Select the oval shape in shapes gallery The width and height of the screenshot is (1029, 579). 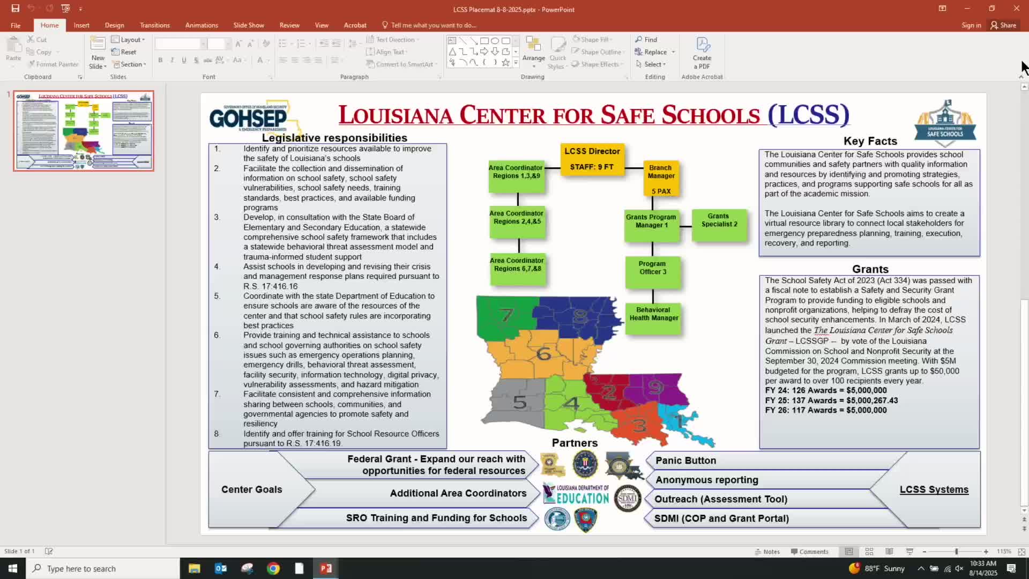tap(495, 41)
